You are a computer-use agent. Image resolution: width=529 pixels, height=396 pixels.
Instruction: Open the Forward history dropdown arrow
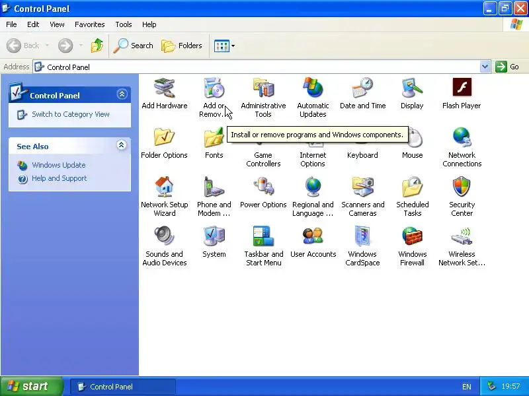pyautogui.click(x=81, y=45)
